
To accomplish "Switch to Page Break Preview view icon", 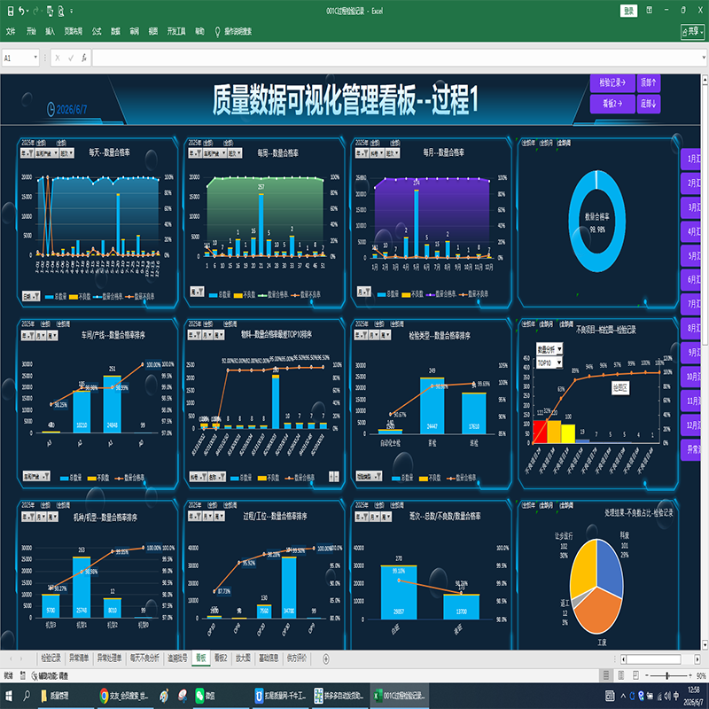I will coord(635,675).
